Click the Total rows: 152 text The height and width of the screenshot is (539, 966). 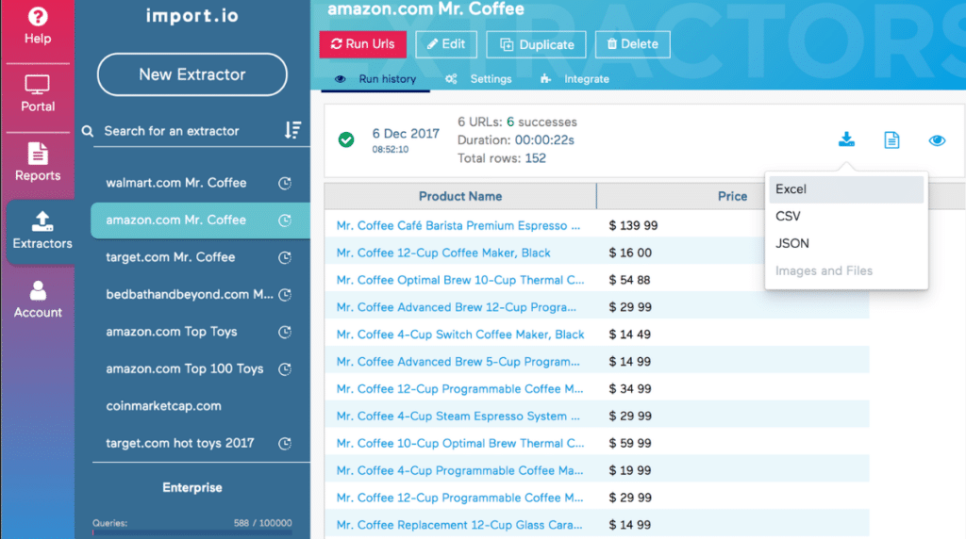coord(502,158)
